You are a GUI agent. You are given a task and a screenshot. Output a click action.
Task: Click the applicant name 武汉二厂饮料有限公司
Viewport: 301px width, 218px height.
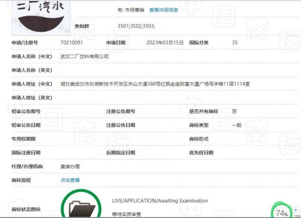84,57
